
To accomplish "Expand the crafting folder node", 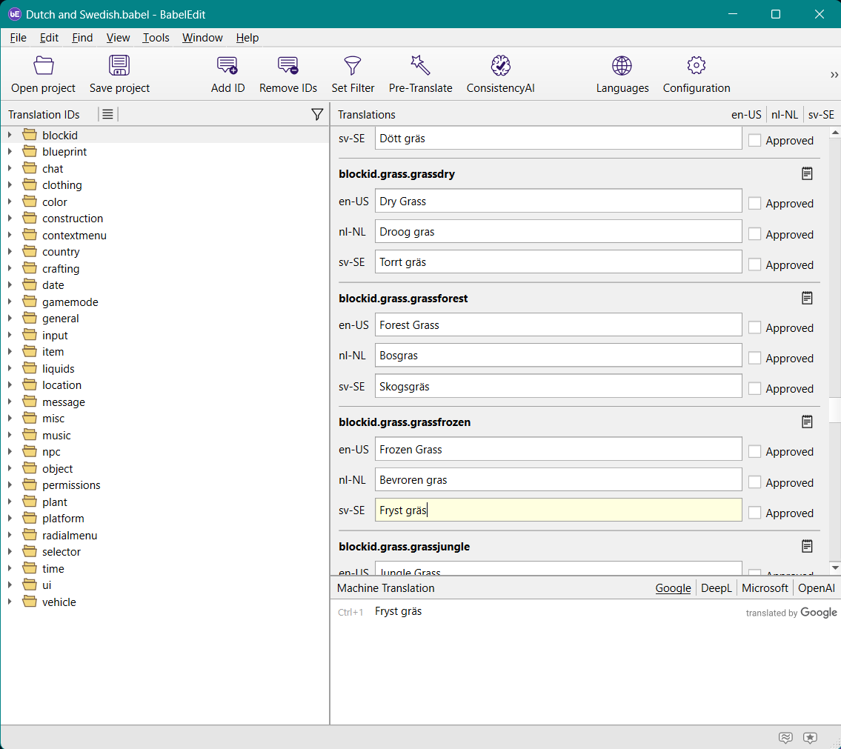I will tap(10, 269).
